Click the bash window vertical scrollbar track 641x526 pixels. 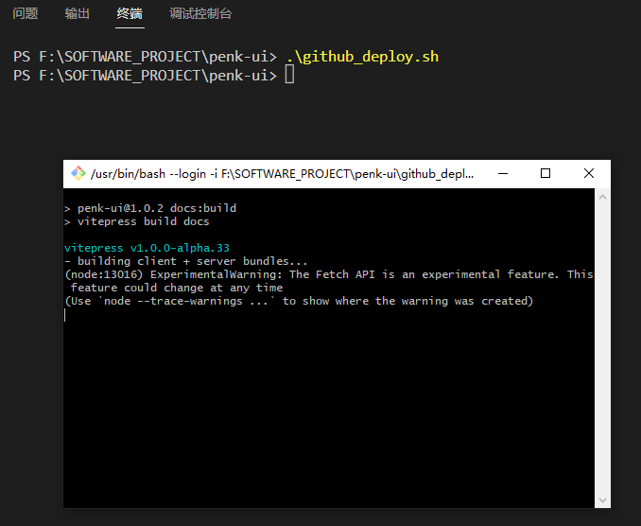tap(602, 348)
